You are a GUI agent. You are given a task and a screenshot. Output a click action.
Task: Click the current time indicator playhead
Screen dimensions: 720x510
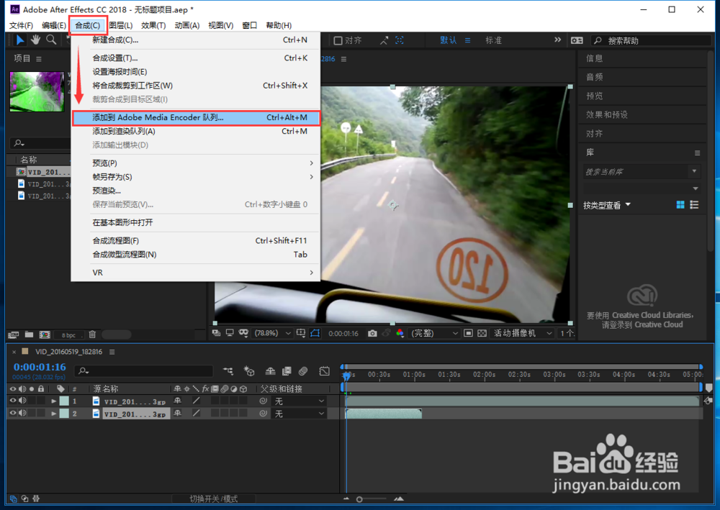347,375
